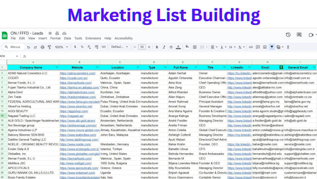Open the borders tool
317x179 pixels.
tap(194, 47)
